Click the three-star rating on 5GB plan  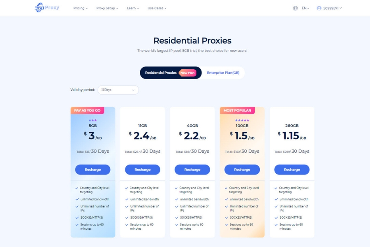pyautogui.click(x=93, y=120)
